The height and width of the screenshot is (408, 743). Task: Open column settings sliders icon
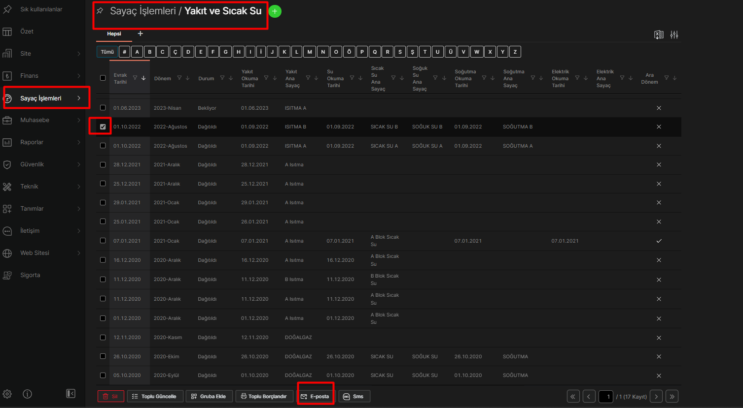point(674,34)
